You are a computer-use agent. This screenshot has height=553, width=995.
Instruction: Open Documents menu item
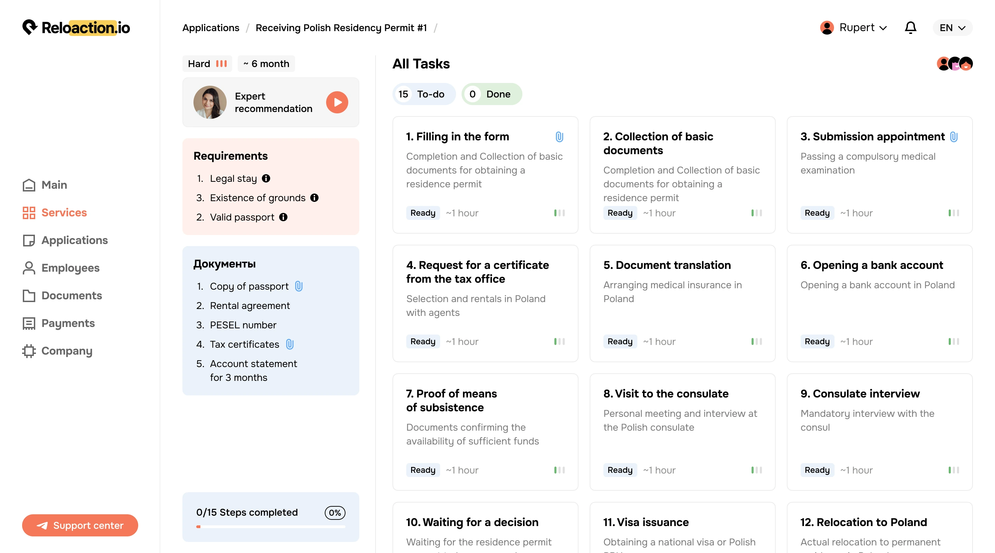pyautogui.click(x=62, y=296)
